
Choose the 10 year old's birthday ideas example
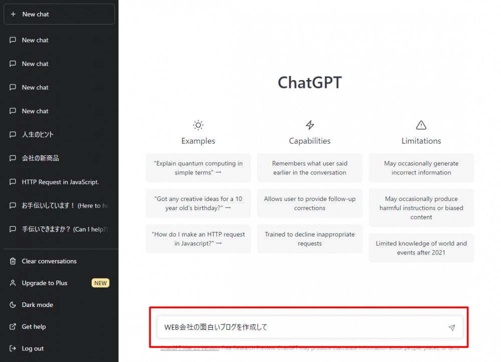[198, 203]
